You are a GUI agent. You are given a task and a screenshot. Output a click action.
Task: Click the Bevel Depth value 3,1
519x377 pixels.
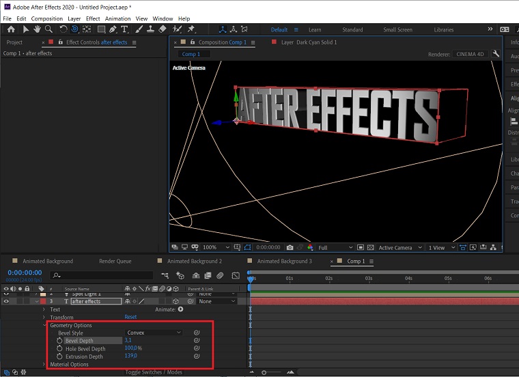click(x=128, y=340)
